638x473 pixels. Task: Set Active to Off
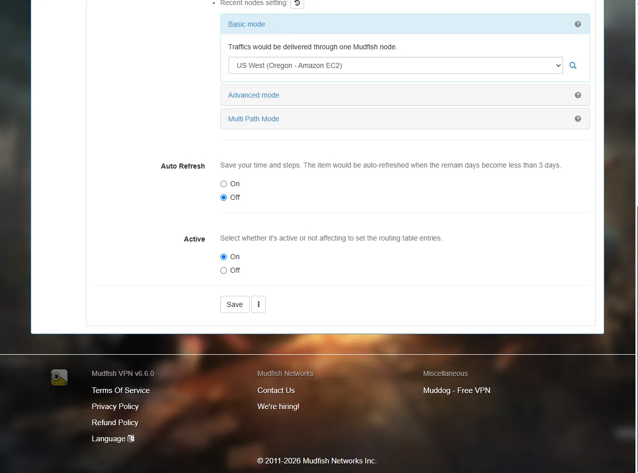(223, 271)
